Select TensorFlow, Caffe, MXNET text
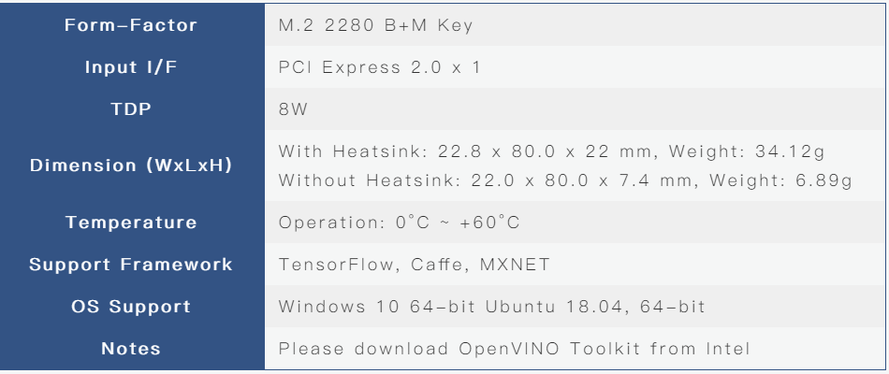 (x=414, y=265)
